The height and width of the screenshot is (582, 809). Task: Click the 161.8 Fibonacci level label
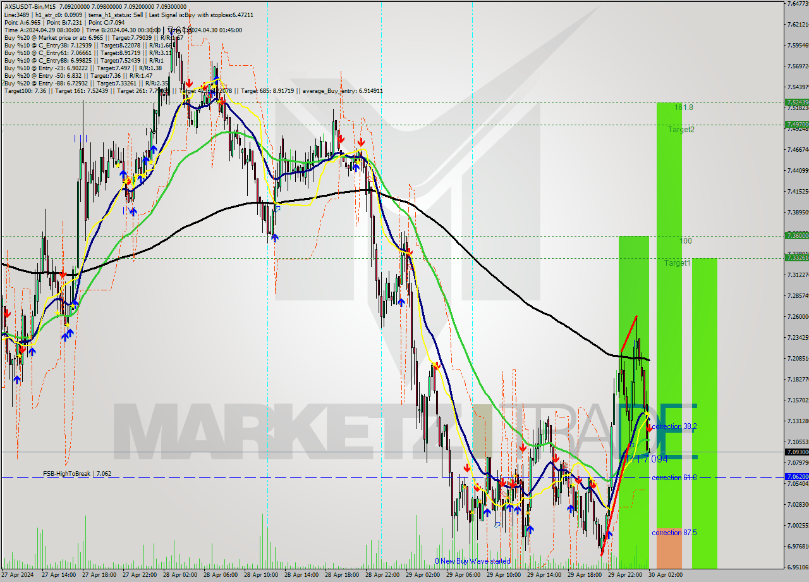tap(683, 108)
